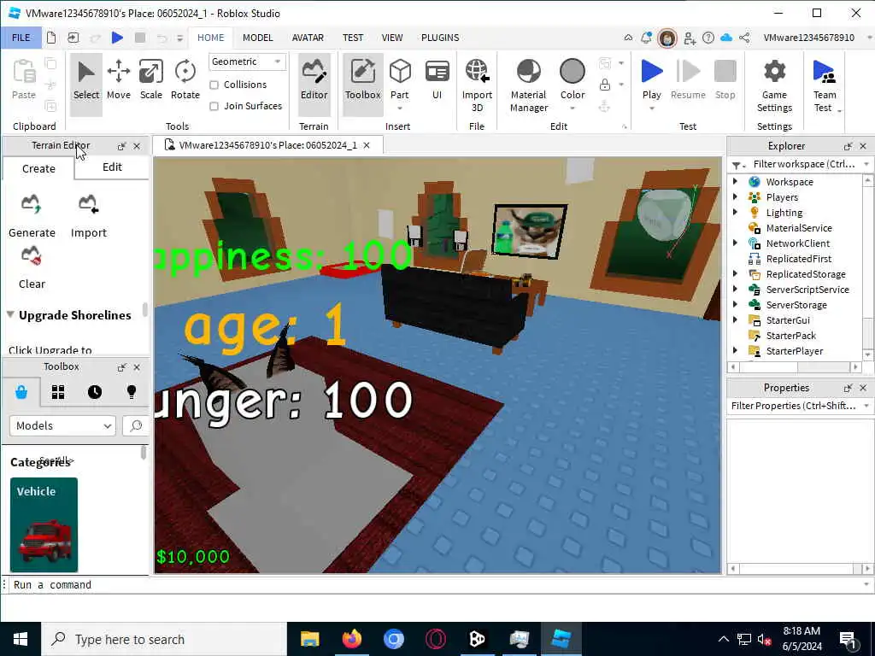
Task: Click the Import terrain icon
Action: [x=89, y=204]
